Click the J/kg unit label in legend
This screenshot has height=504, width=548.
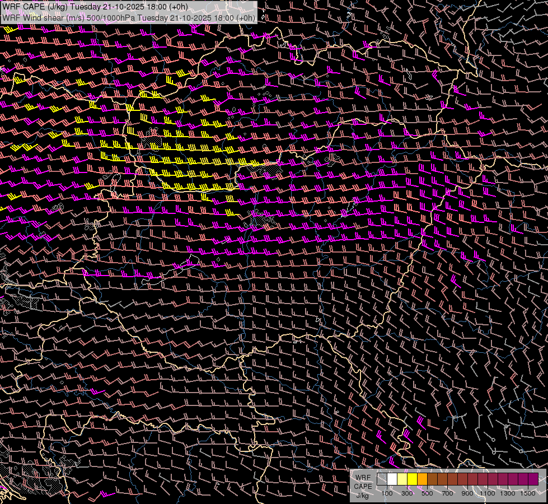coord(363,496)
